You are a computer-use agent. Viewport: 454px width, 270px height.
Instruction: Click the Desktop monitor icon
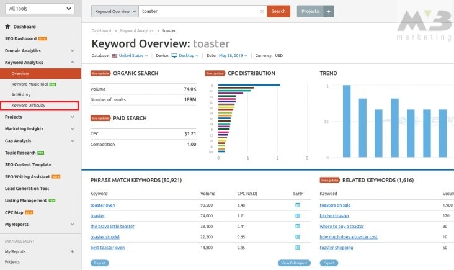(x=174, y=56)
